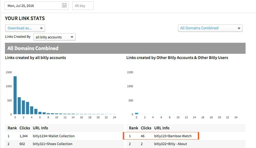Open the bitly322+Bitly - About row
Screen dimensions: 256x148
click(x=186, y=144)
